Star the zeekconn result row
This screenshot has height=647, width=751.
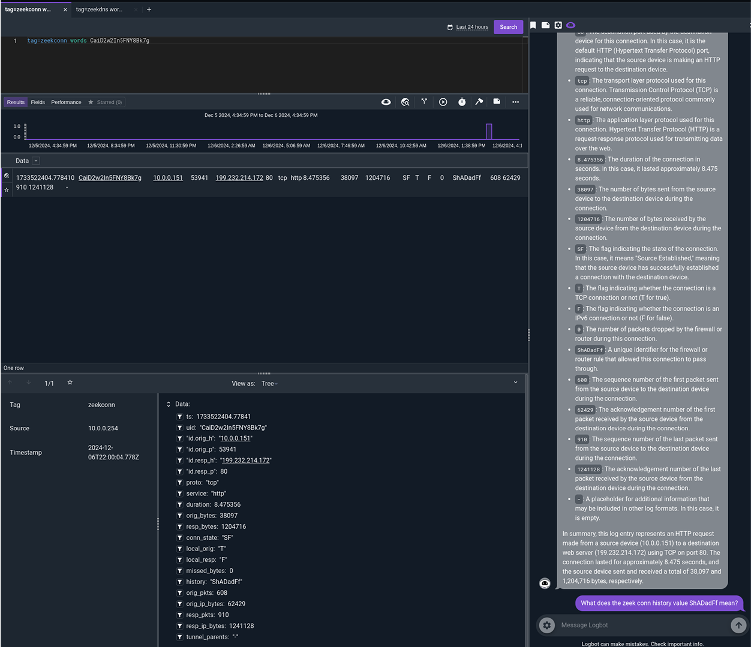click(7, 189)
